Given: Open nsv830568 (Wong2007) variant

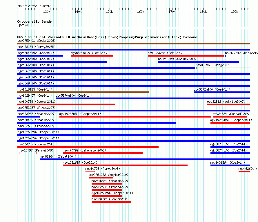Looking at the screenshot, I should pos(213,65).
